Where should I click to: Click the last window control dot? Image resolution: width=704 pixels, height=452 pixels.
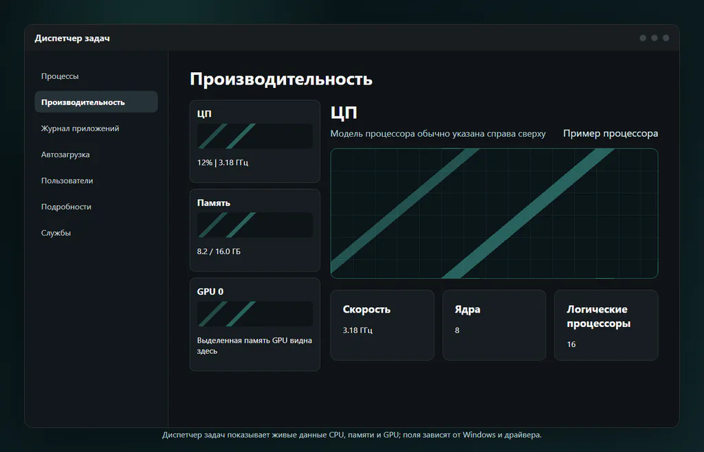(666, 38)
